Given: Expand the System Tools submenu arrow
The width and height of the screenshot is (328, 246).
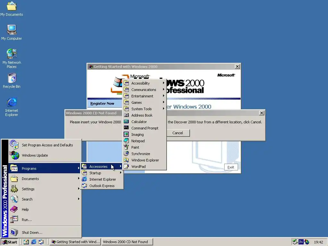Looking at the screenshot, I should click(164, 109).
